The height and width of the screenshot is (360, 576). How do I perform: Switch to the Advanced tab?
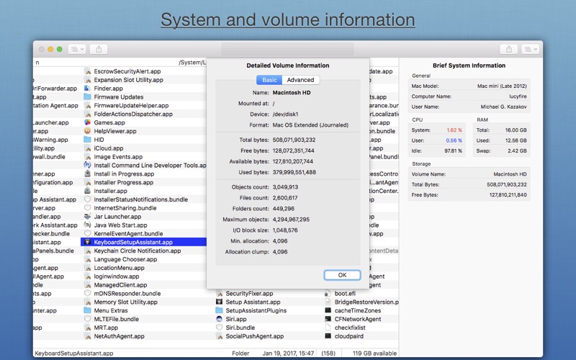tap(300, 80)
